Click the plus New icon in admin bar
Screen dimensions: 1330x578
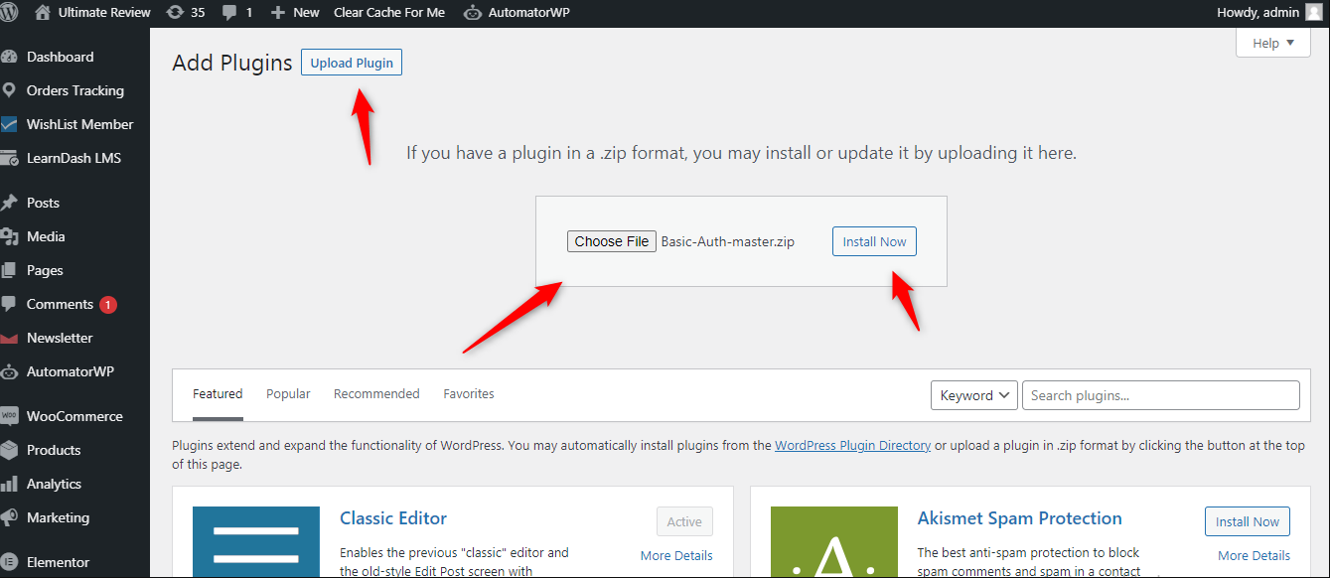coord(278,13)
